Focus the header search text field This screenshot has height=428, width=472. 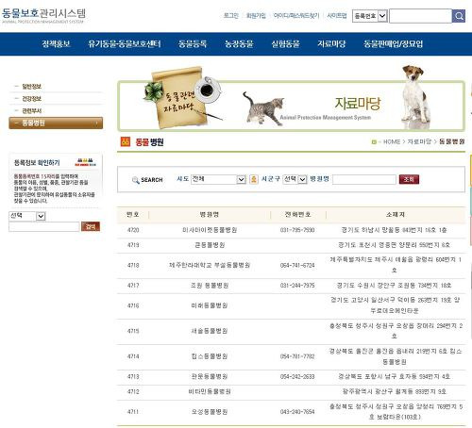(x=420, y=16)
